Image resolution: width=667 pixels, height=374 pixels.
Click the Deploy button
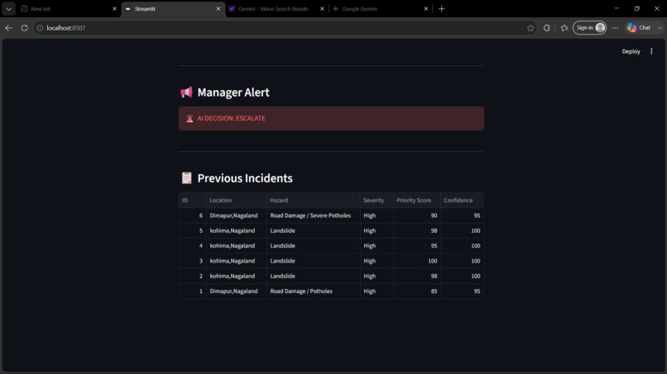tap(631, 51)
